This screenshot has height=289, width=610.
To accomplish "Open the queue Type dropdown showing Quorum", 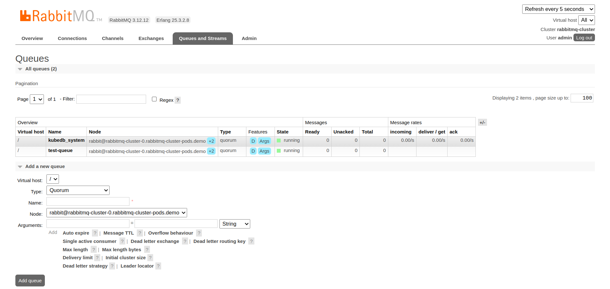I will coord(78,190).
